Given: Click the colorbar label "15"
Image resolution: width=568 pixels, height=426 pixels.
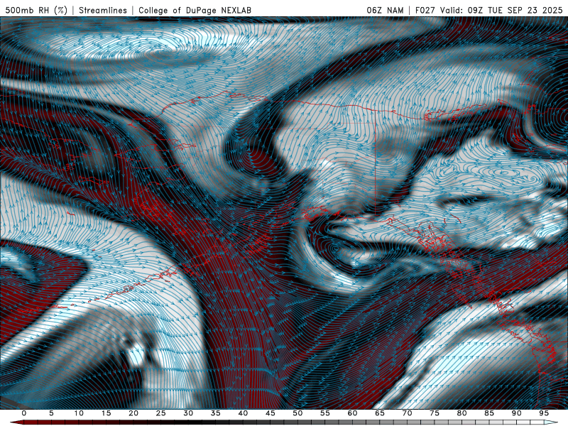Looking at the screenshot, I should tap(106, 413).
